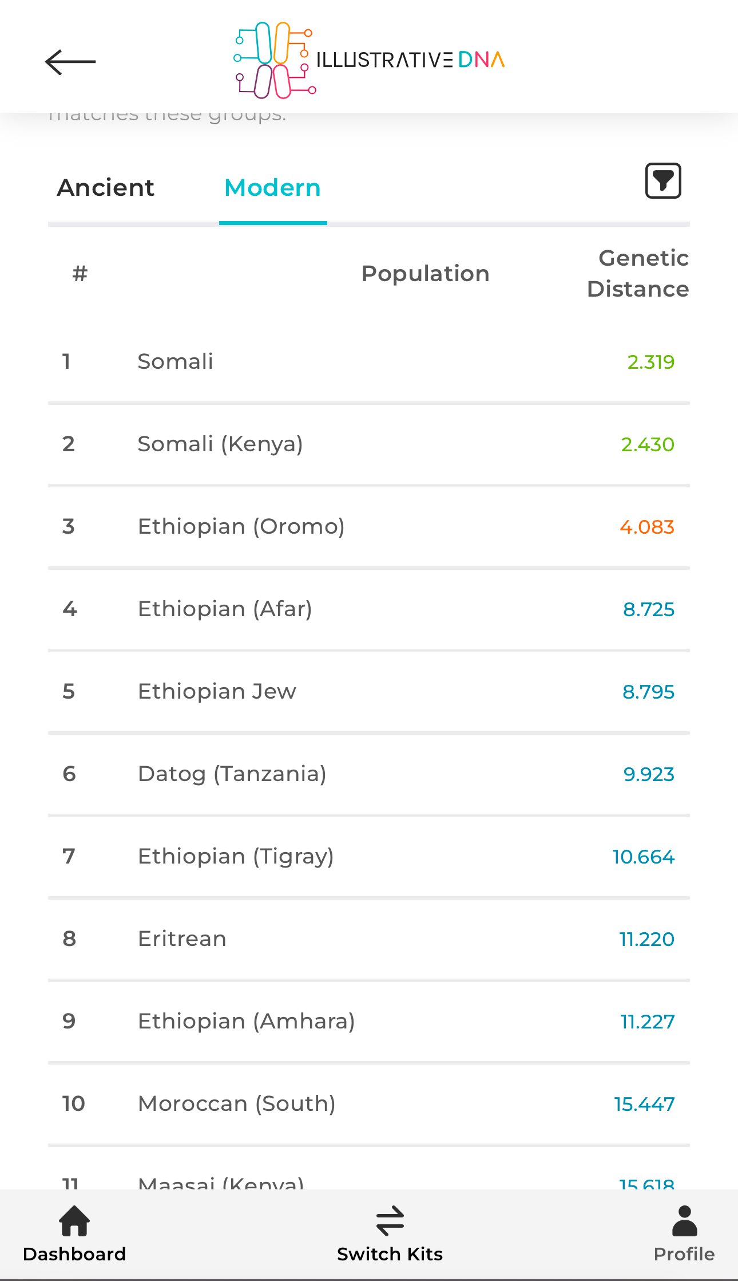This screenshot has width=738, height=1281.
Task: Click the Population column header
Action: 426,274
